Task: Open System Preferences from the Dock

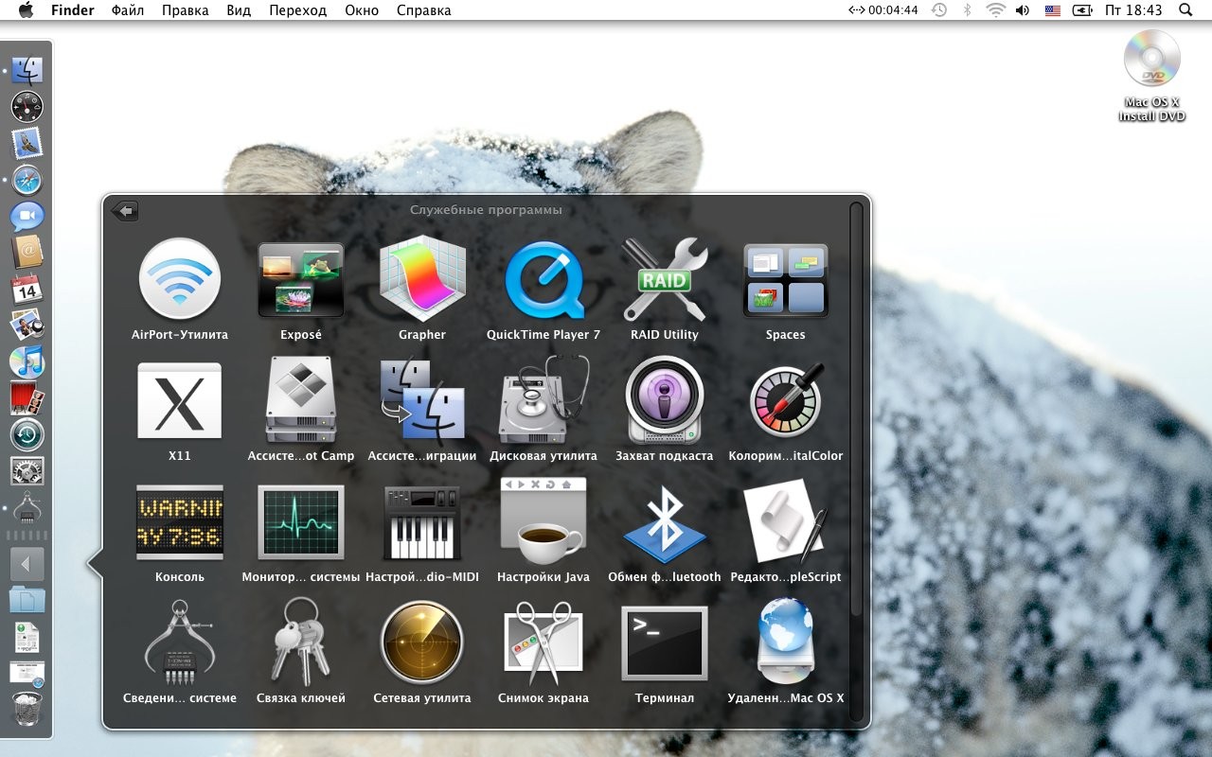Action: pos(27,470)
